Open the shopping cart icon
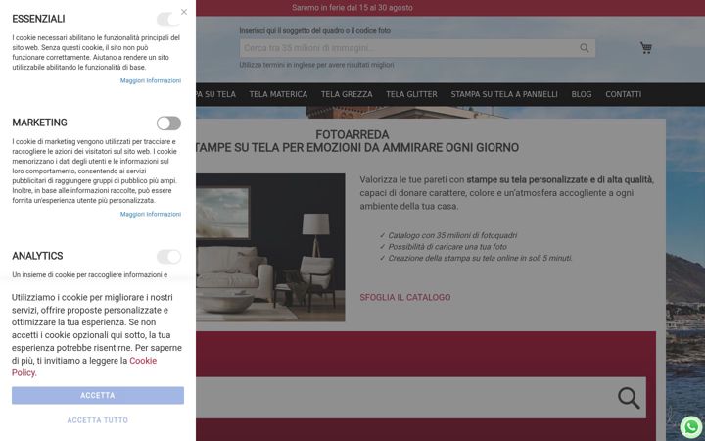This screenshot has width=705, height=441. pyautogui.click(x=646, y=48)
